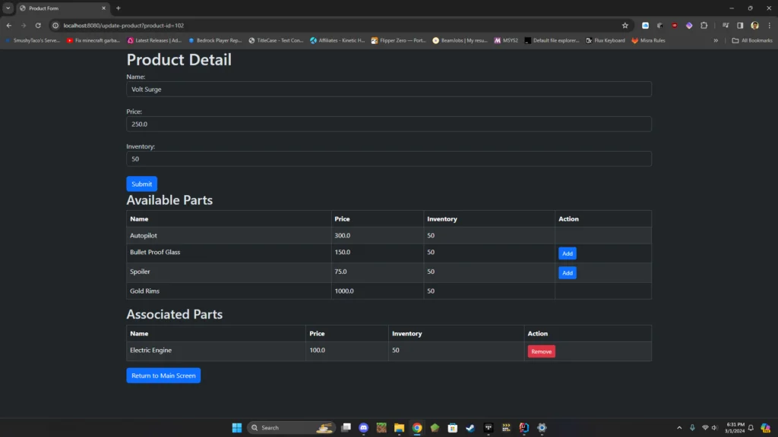Open Discord from the taskbar
Screen dimensions: 778x437
364,428
